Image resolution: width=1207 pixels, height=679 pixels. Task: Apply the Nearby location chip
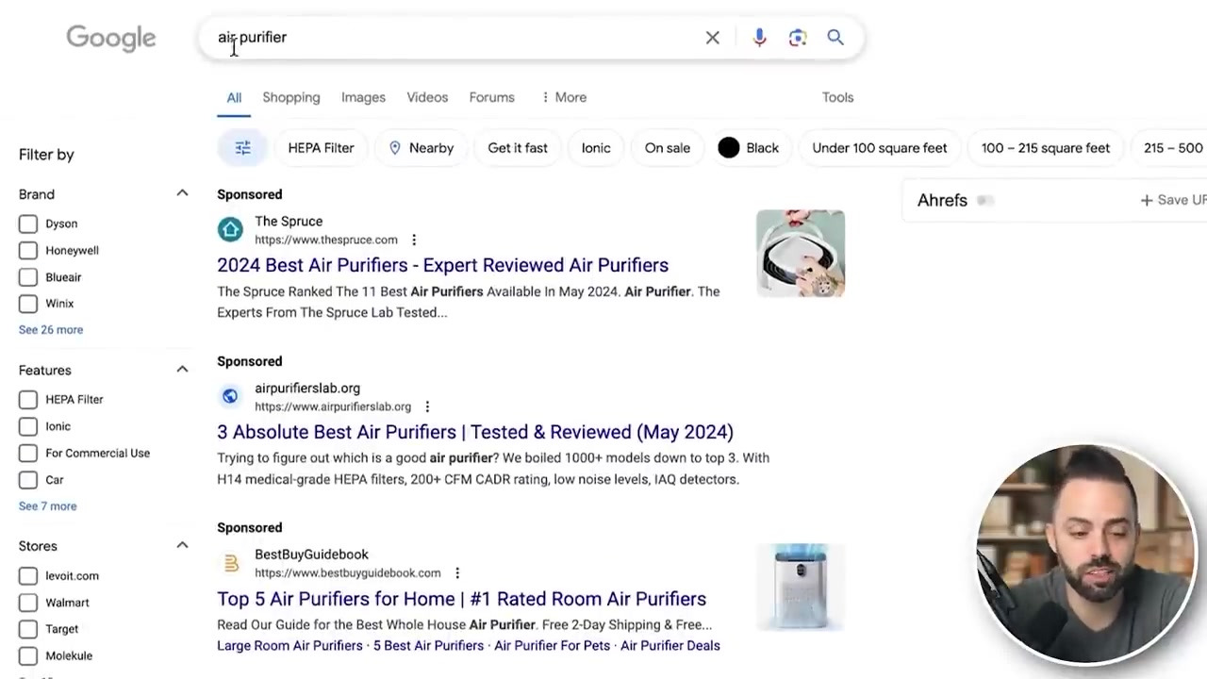pyautogui.click(x=421, y=148)
